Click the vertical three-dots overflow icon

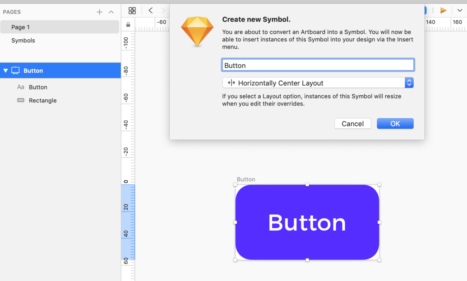click(433, 11)
